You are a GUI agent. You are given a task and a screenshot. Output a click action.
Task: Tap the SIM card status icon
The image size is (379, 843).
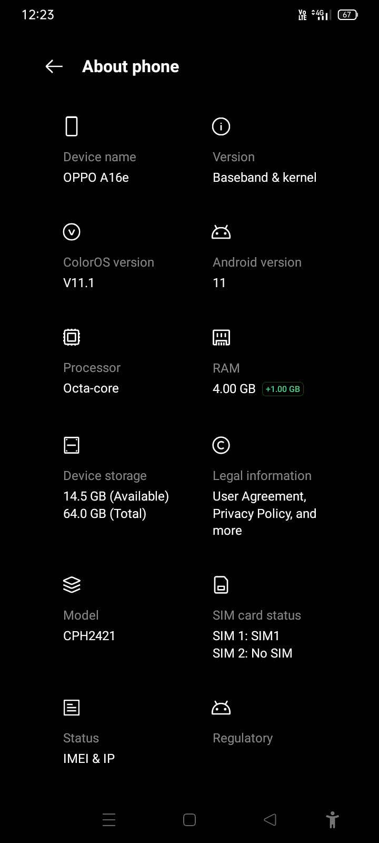221,585
